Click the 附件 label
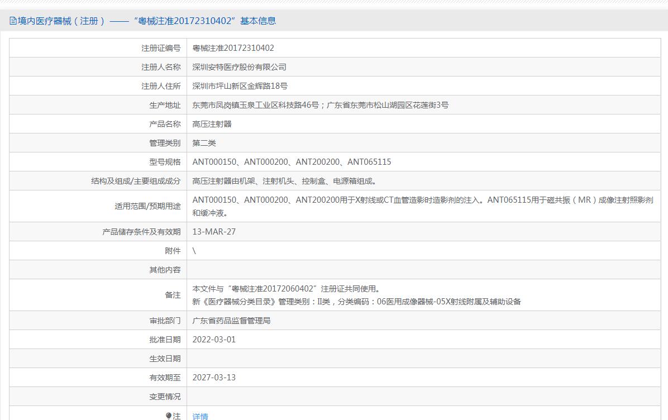Image resolution: width=668 pixels, height=420 pixels. [173, 251]
